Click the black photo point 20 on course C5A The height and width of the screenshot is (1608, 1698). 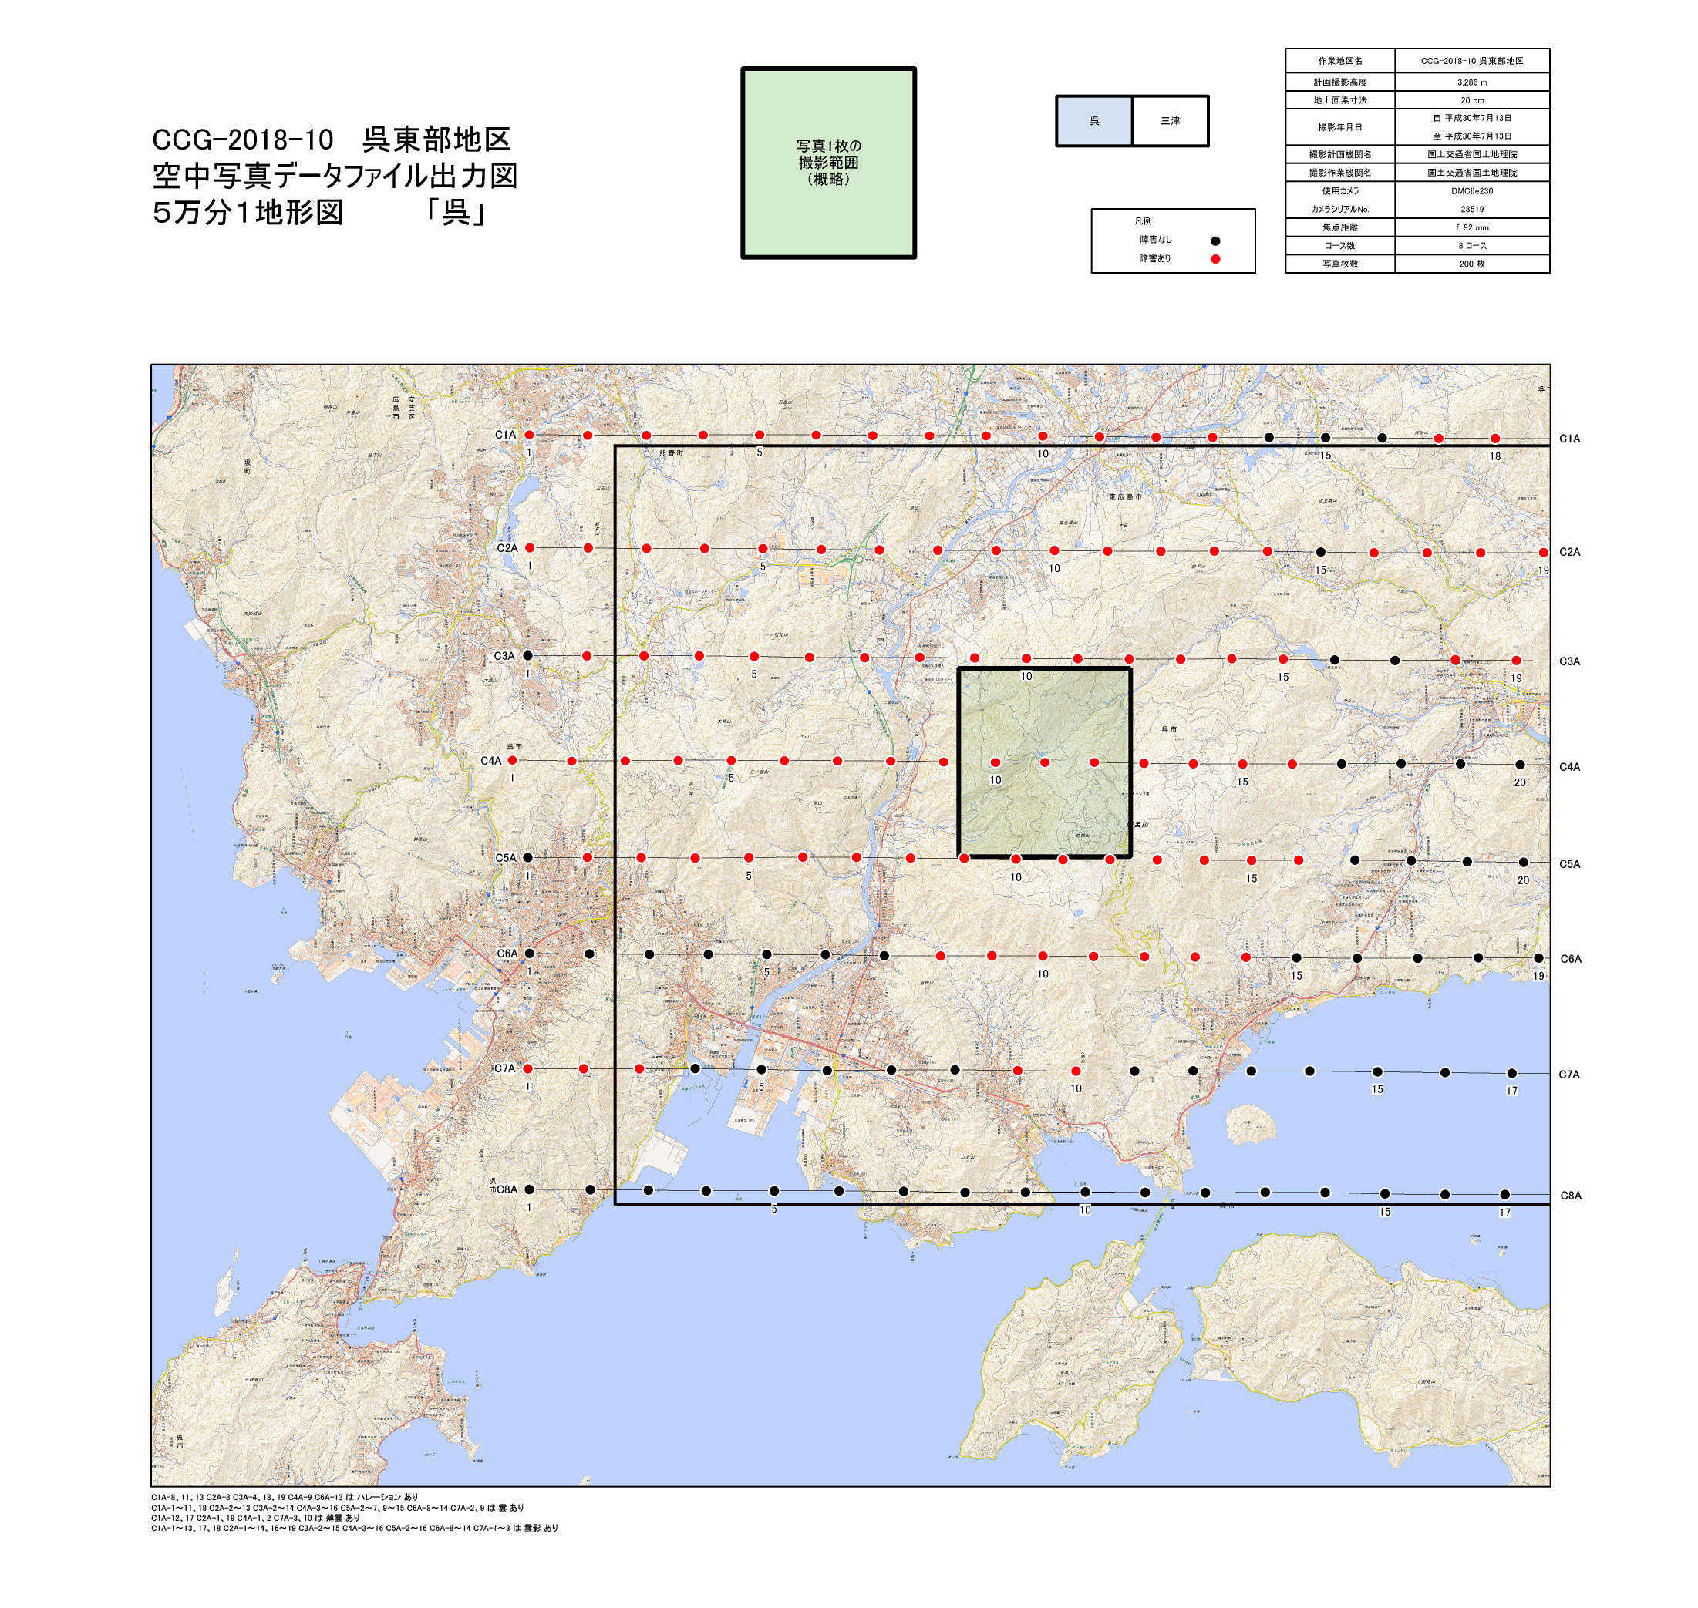click(1523, 863)
